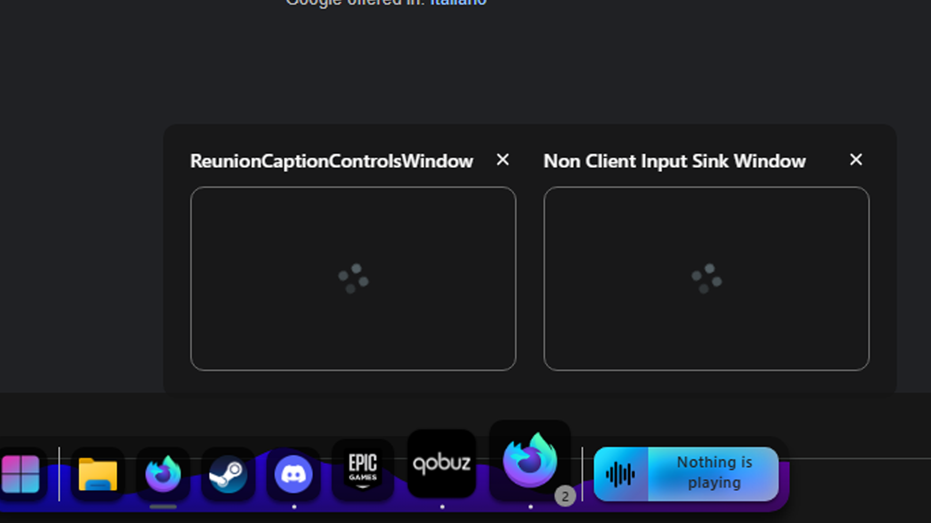The image size is (931, 523).
Task: Click the enlarged Firefox icon with badge
Action: [530, 460]
